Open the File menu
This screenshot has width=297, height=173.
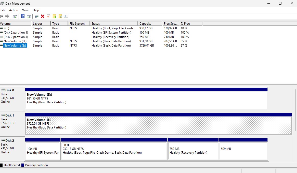click(x=3, y=10)
